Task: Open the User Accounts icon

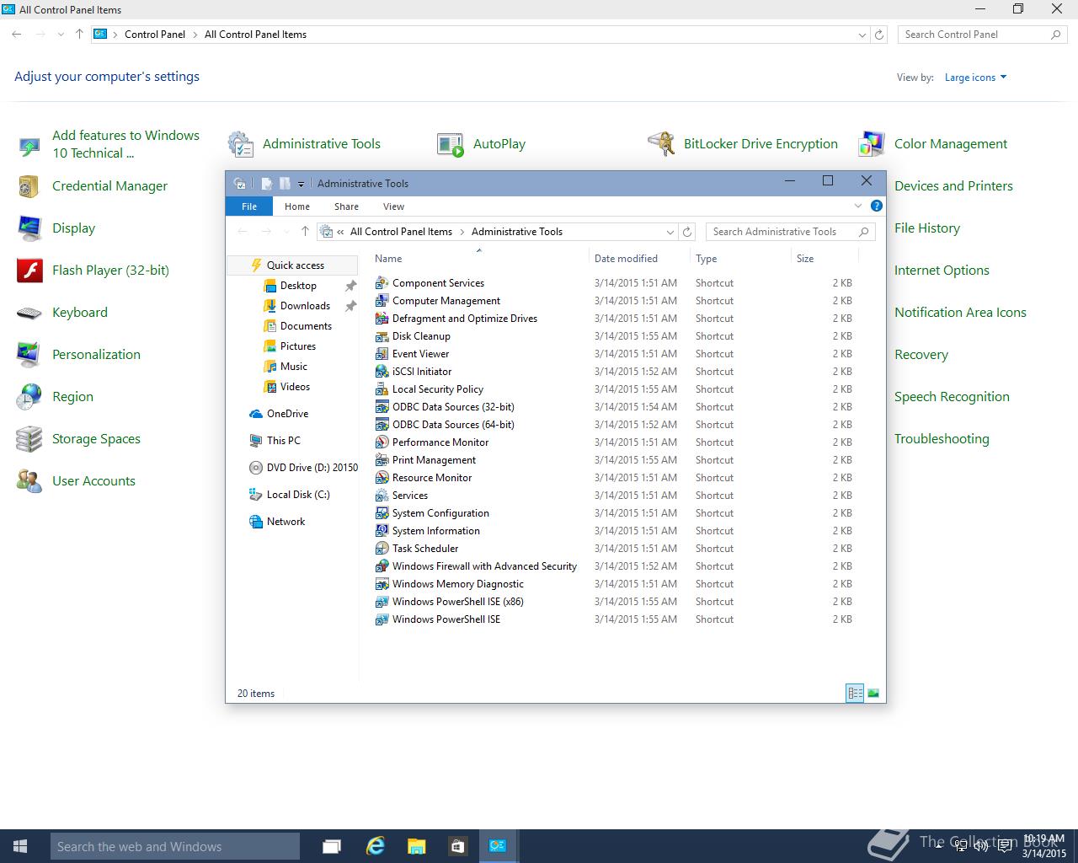Action: [x=29, y=481]
